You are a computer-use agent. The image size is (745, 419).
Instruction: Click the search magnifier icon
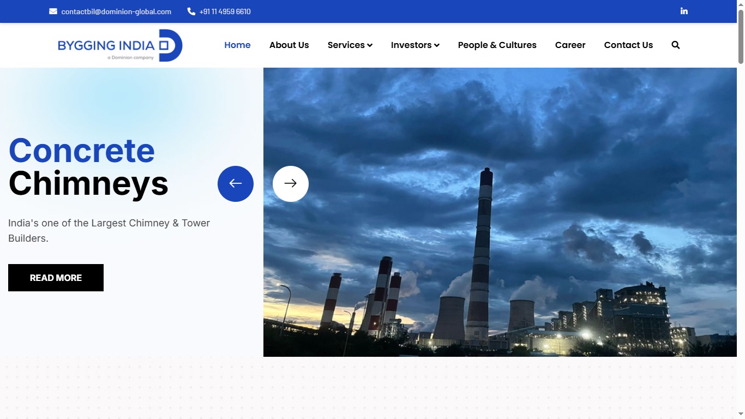click(x=675, y=45)
